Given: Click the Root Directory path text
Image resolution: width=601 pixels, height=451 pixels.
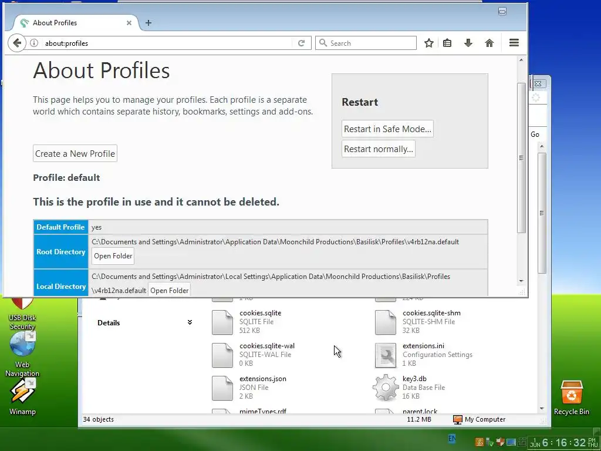Looking at the screenshot, I should (x=275, y=242).
